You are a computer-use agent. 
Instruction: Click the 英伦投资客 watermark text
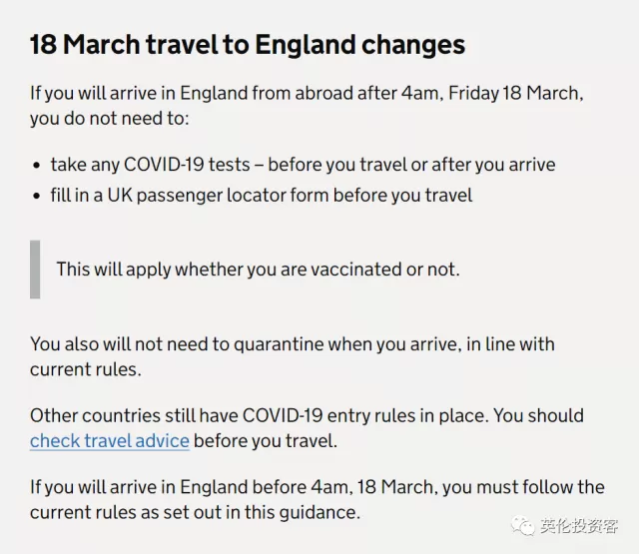tap(579, 526)
